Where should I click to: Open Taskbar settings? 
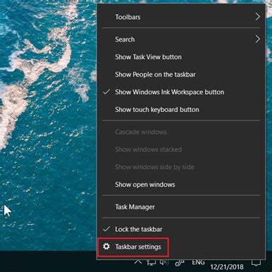click(181, 247)
